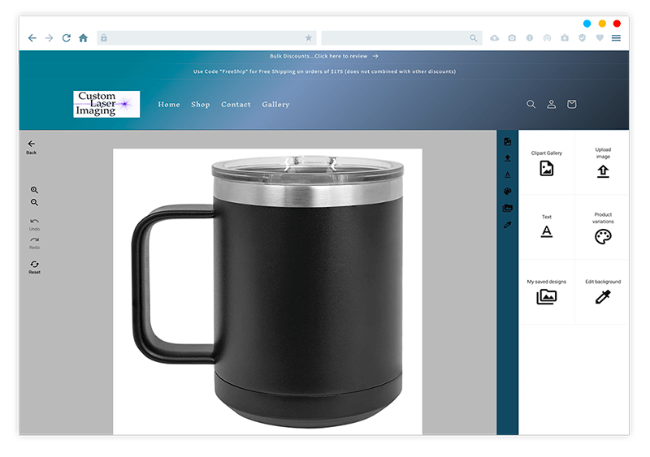This screenshot has width=650, height=457.
Task: Undo the last design change
Action: tap(34, 224)
